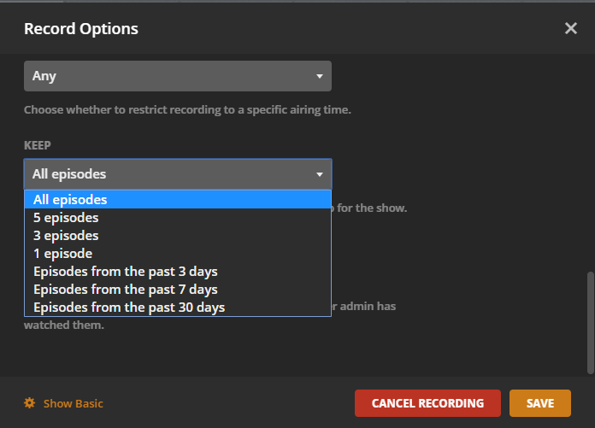The width and height of the screenshot is (595, 428).
Task: Choose '5 episodes' from Keep list
Action: click(66, 218)
